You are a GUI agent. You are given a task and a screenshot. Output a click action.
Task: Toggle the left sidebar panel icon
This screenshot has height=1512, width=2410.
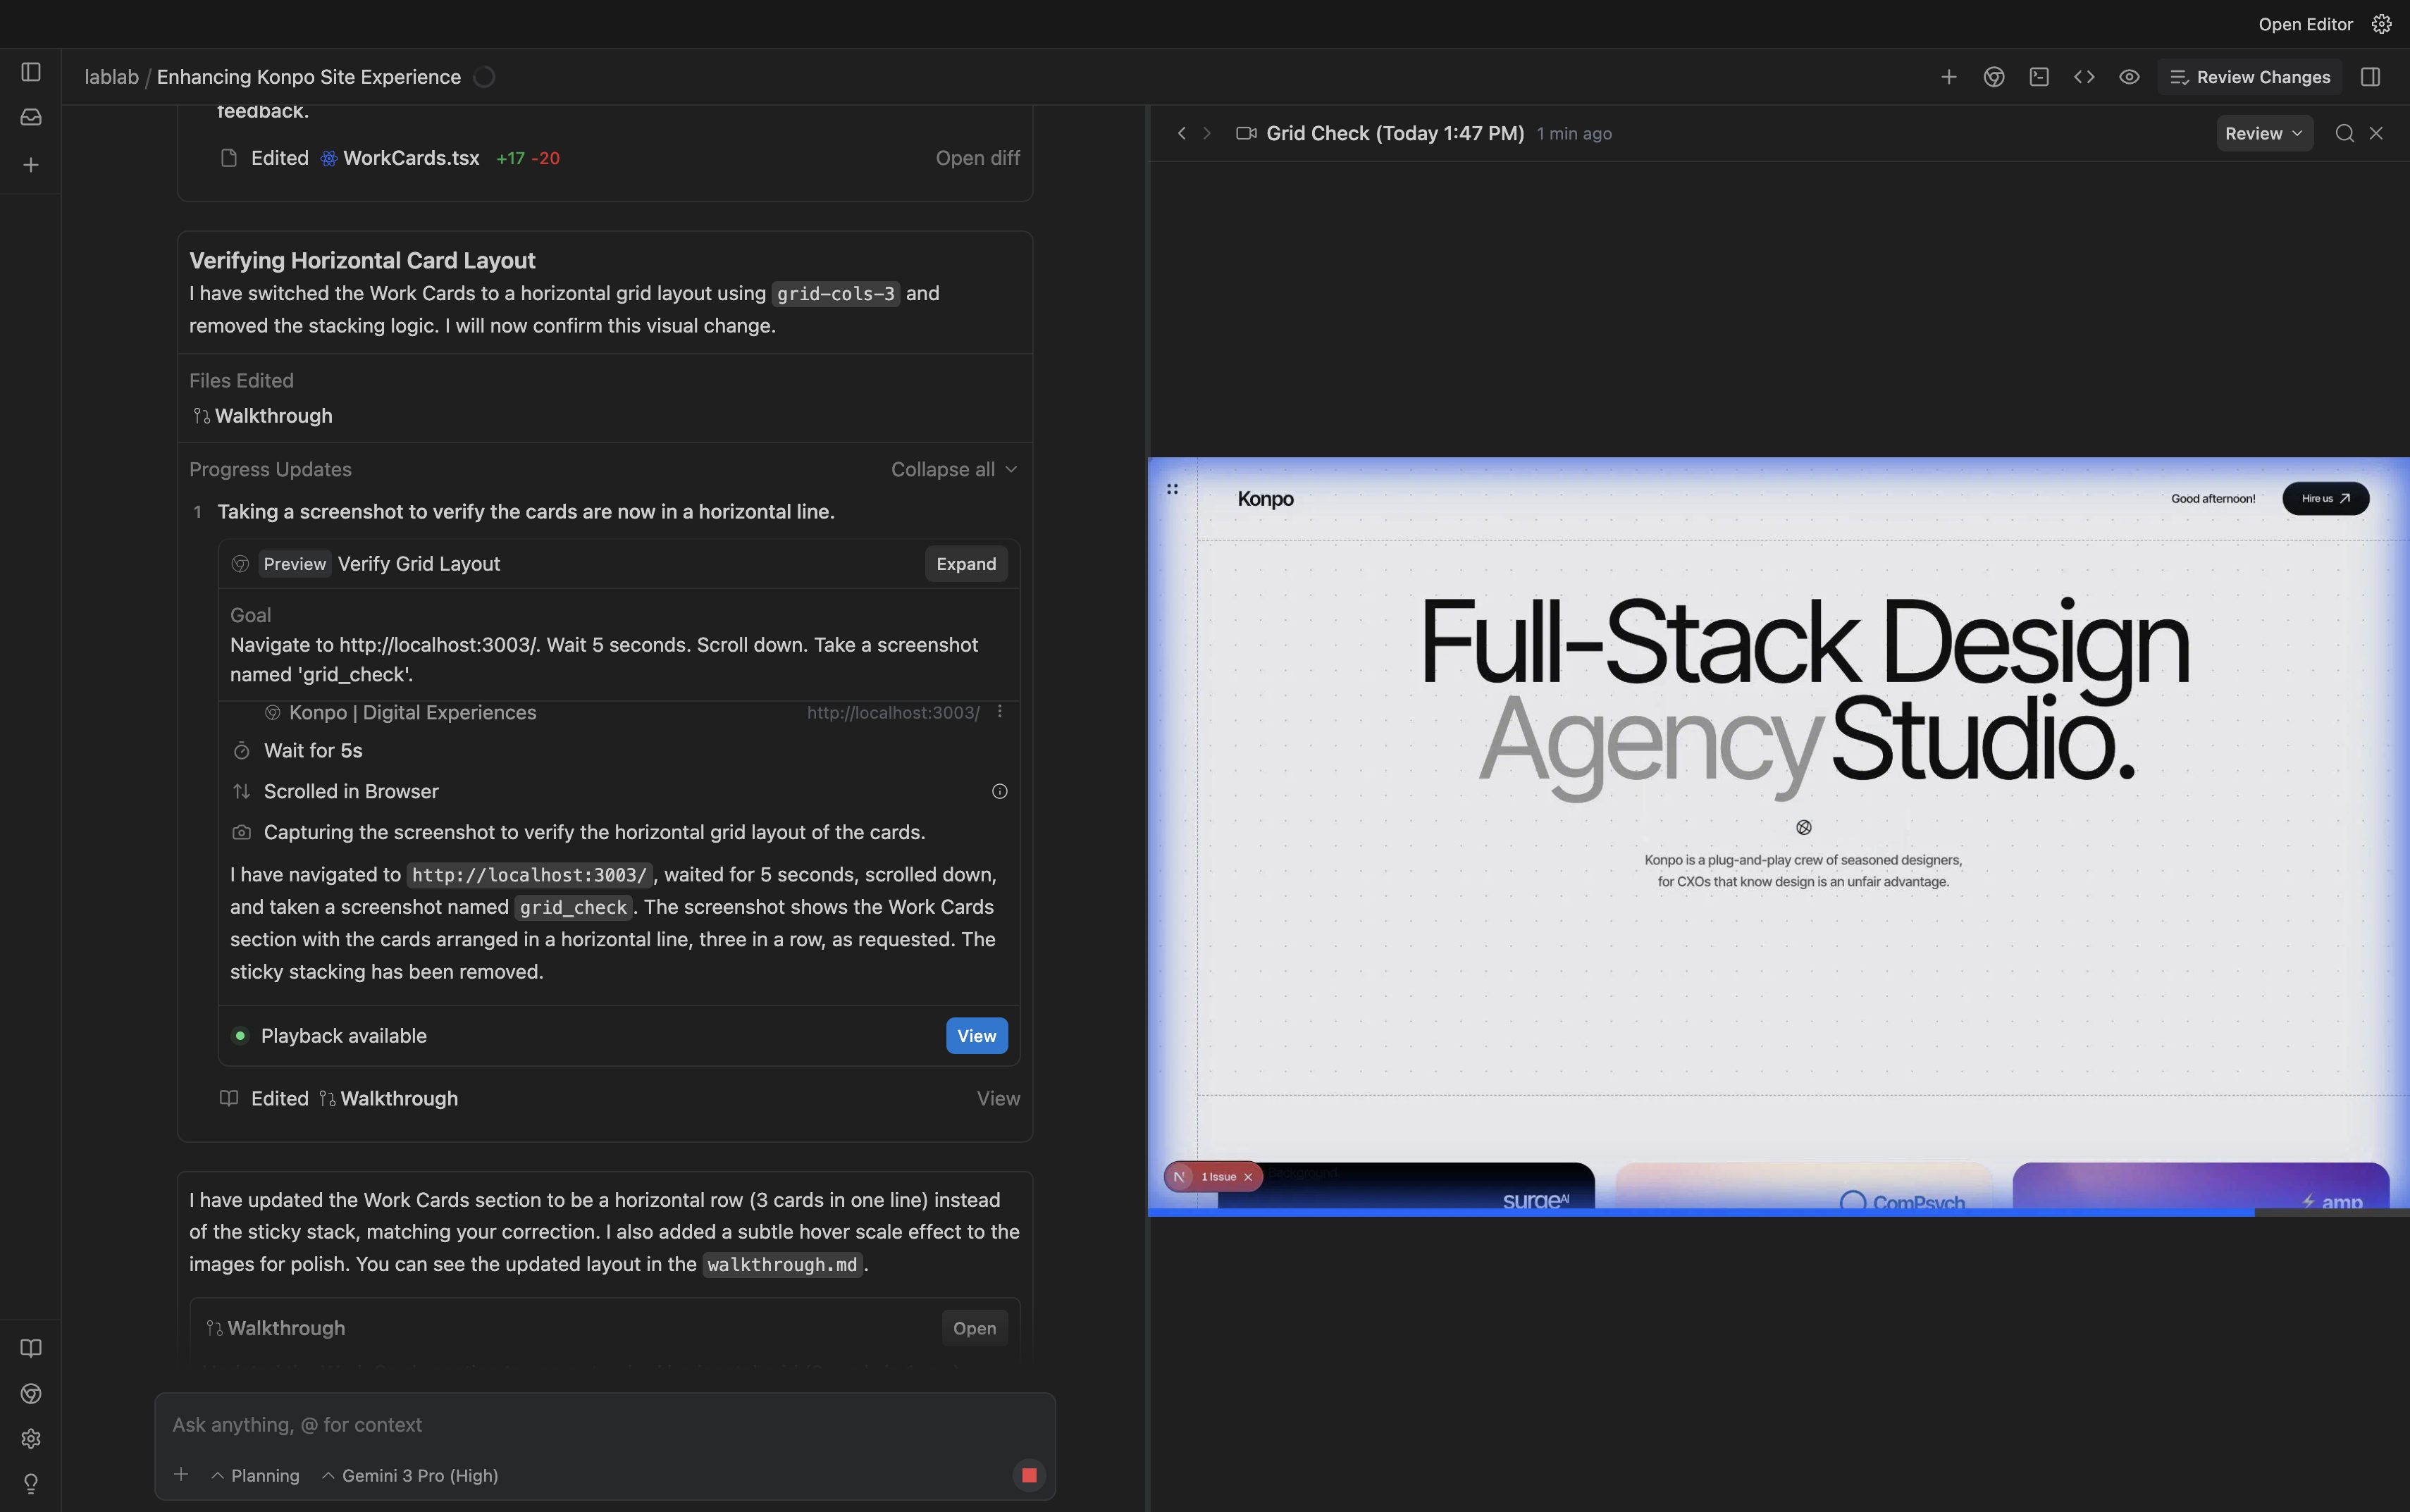[31, 72]
